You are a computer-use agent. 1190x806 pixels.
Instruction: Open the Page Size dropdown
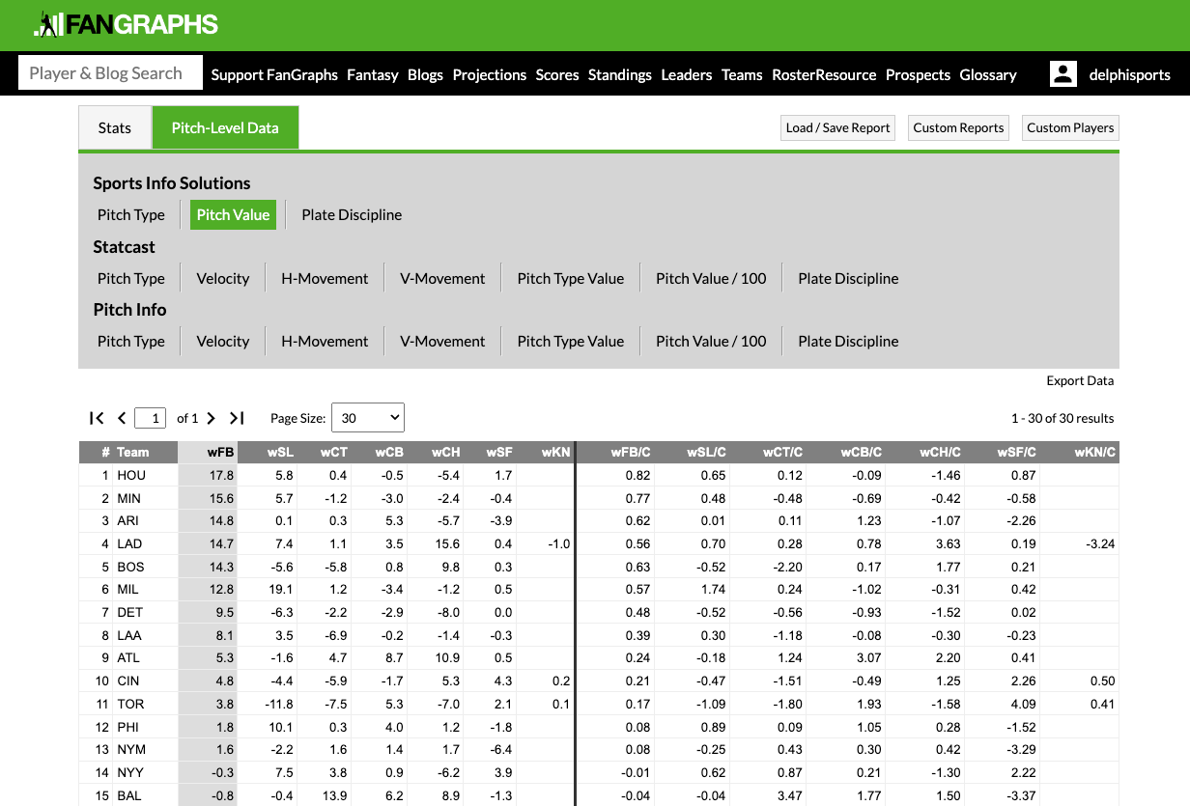coord(368,418)
